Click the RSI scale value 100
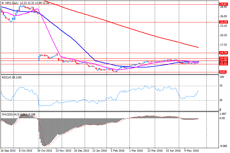Screen dimensions: 230x153 pos(222,77)
